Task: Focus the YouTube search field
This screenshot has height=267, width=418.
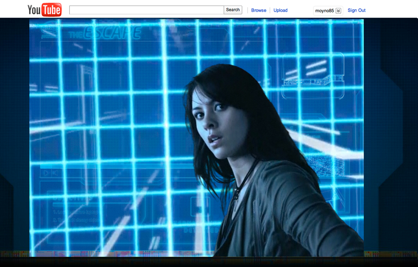Action: (146, 10)
